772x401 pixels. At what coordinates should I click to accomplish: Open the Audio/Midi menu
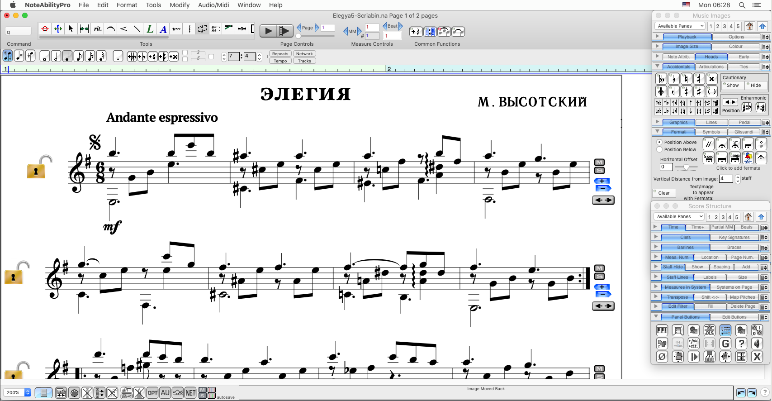click(x=213, y=5)
